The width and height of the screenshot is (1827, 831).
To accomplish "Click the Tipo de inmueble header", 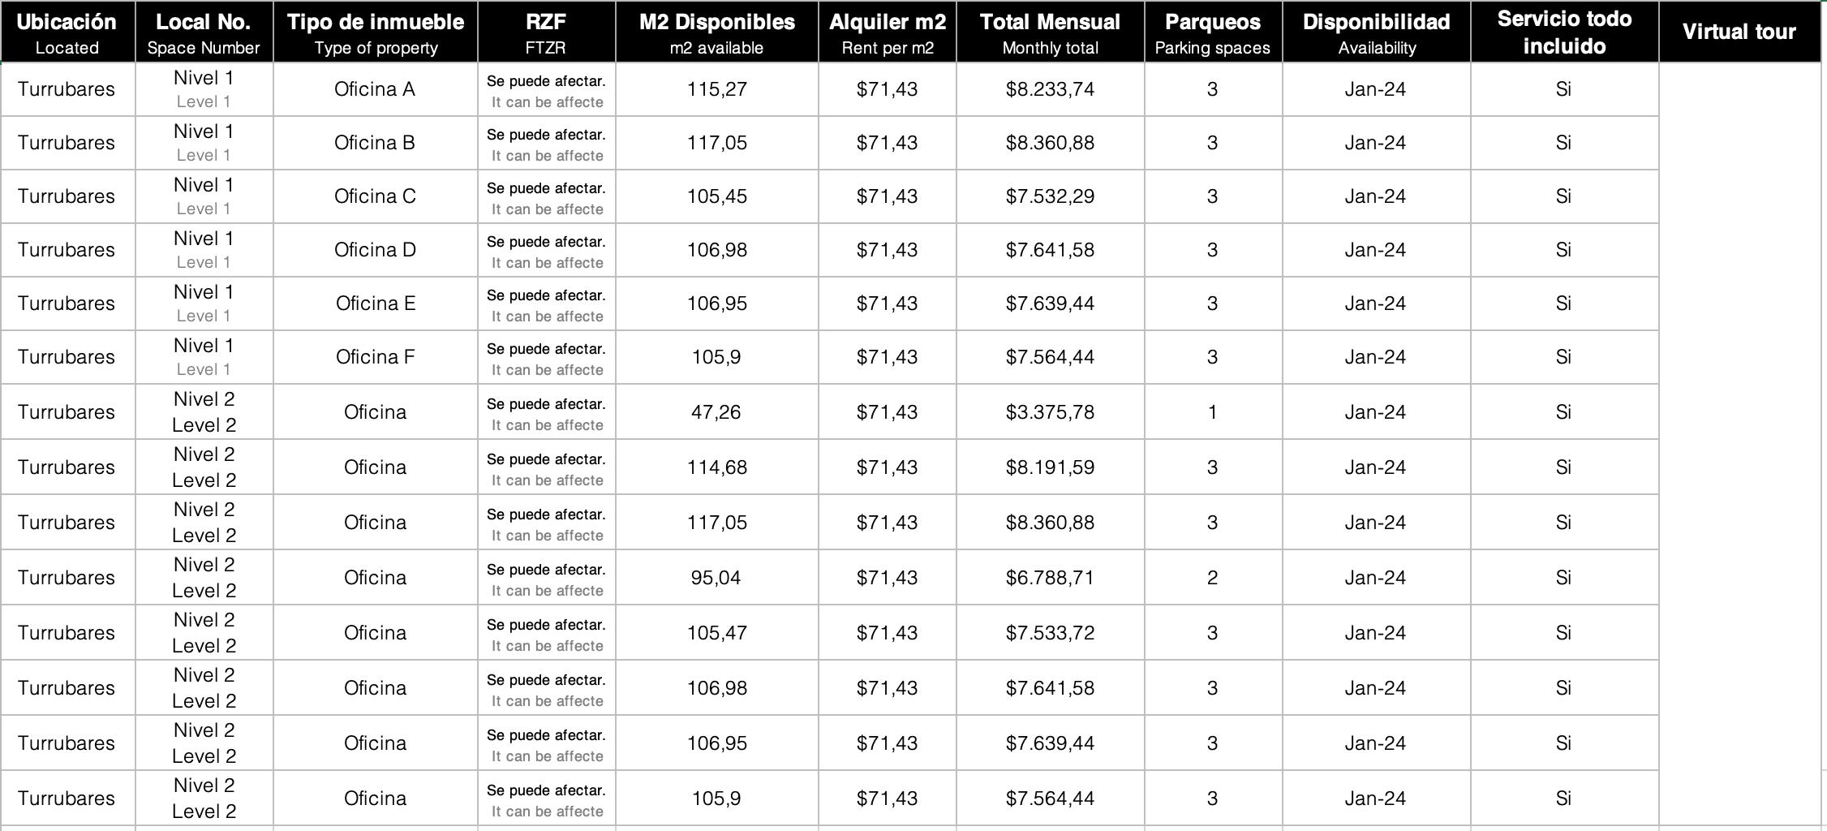I will [x=375, y=32].
